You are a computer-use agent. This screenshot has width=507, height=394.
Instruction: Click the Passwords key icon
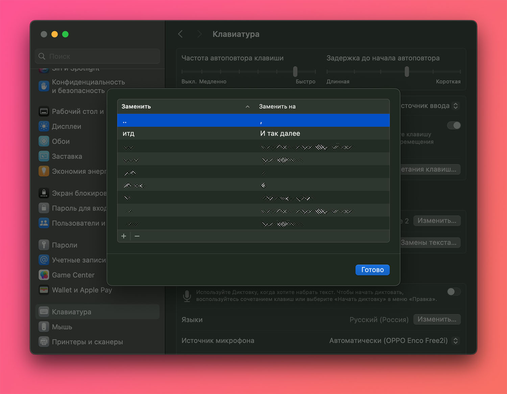44,245
